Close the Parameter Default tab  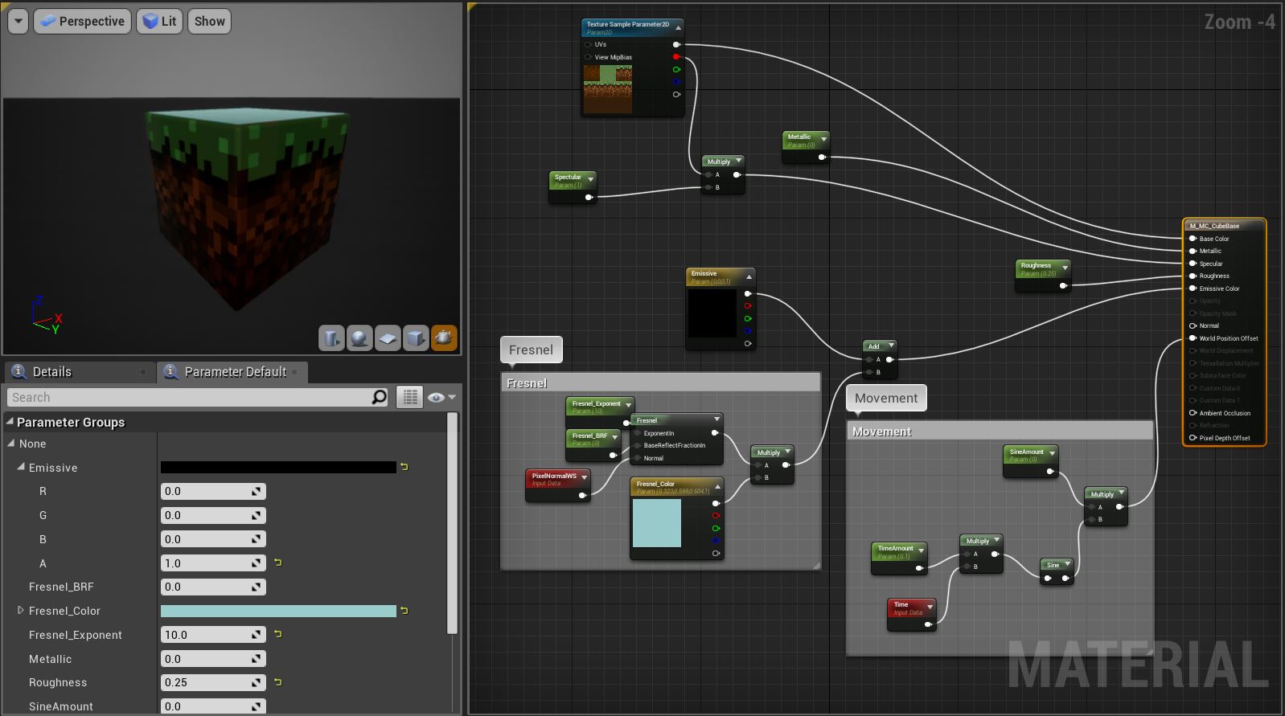pyautogui.click(x=294, y=371)
